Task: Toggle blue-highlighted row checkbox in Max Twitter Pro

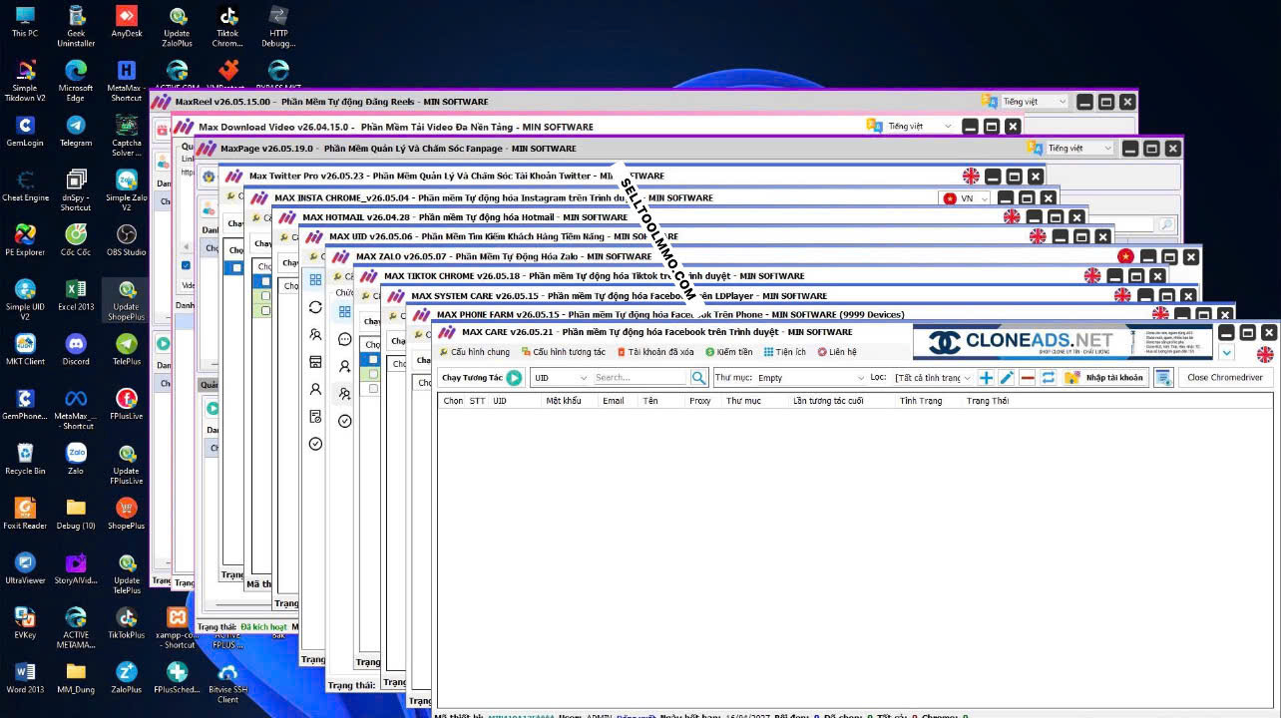Action: click(x=236, y=267)
